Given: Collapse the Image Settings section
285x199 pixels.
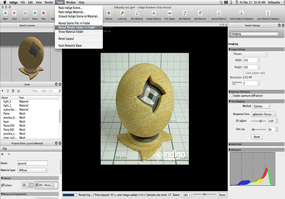Looking at the screenshot, I should click(230, 49).
